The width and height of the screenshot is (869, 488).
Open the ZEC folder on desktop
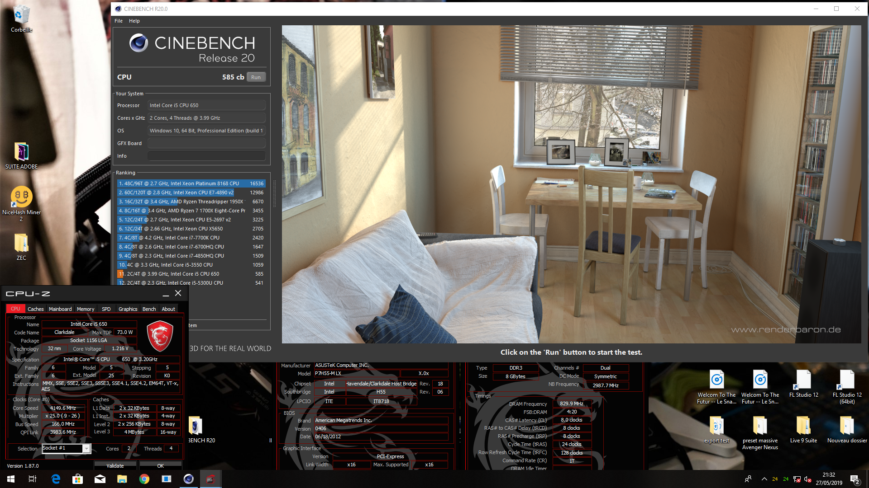pyautogui.click(x=21, y=247)
